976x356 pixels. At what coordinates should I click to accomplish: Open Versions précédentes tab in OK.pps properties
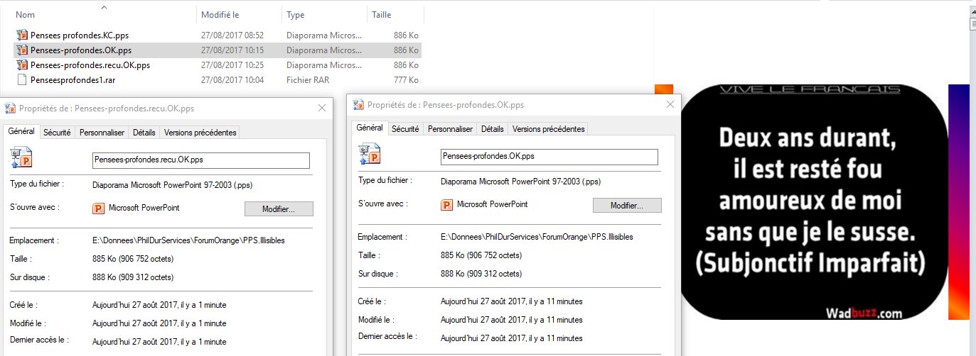click(548, 129)
